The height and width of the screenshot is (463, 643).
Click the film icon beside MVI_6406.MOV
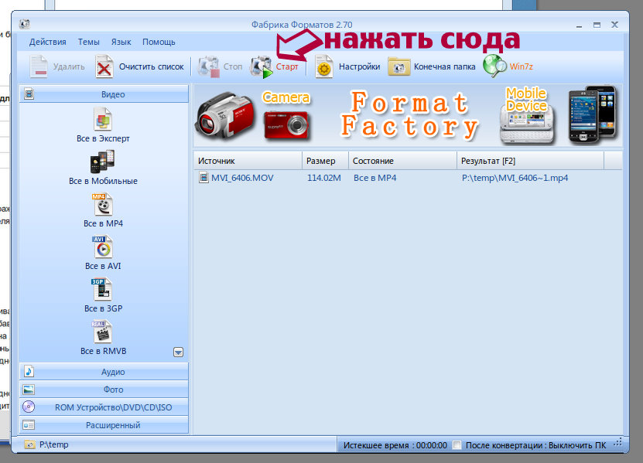(204, 178)
